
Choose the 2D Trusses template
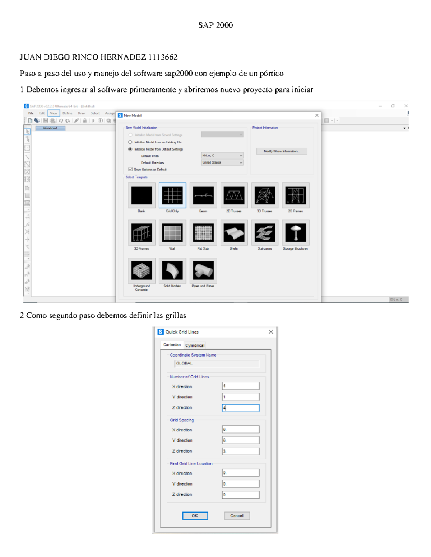click(234, 195)
